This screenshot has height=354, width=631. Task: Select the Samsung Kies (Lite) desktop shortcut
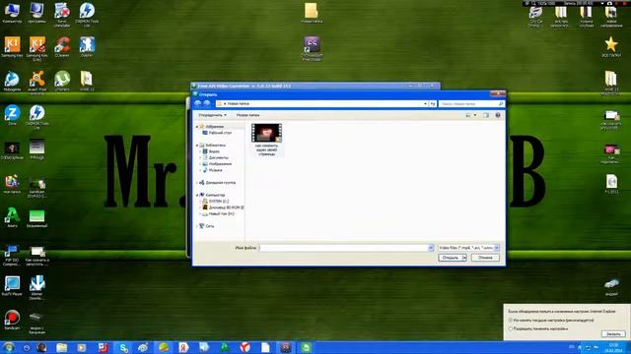click(x=37, y=48)
